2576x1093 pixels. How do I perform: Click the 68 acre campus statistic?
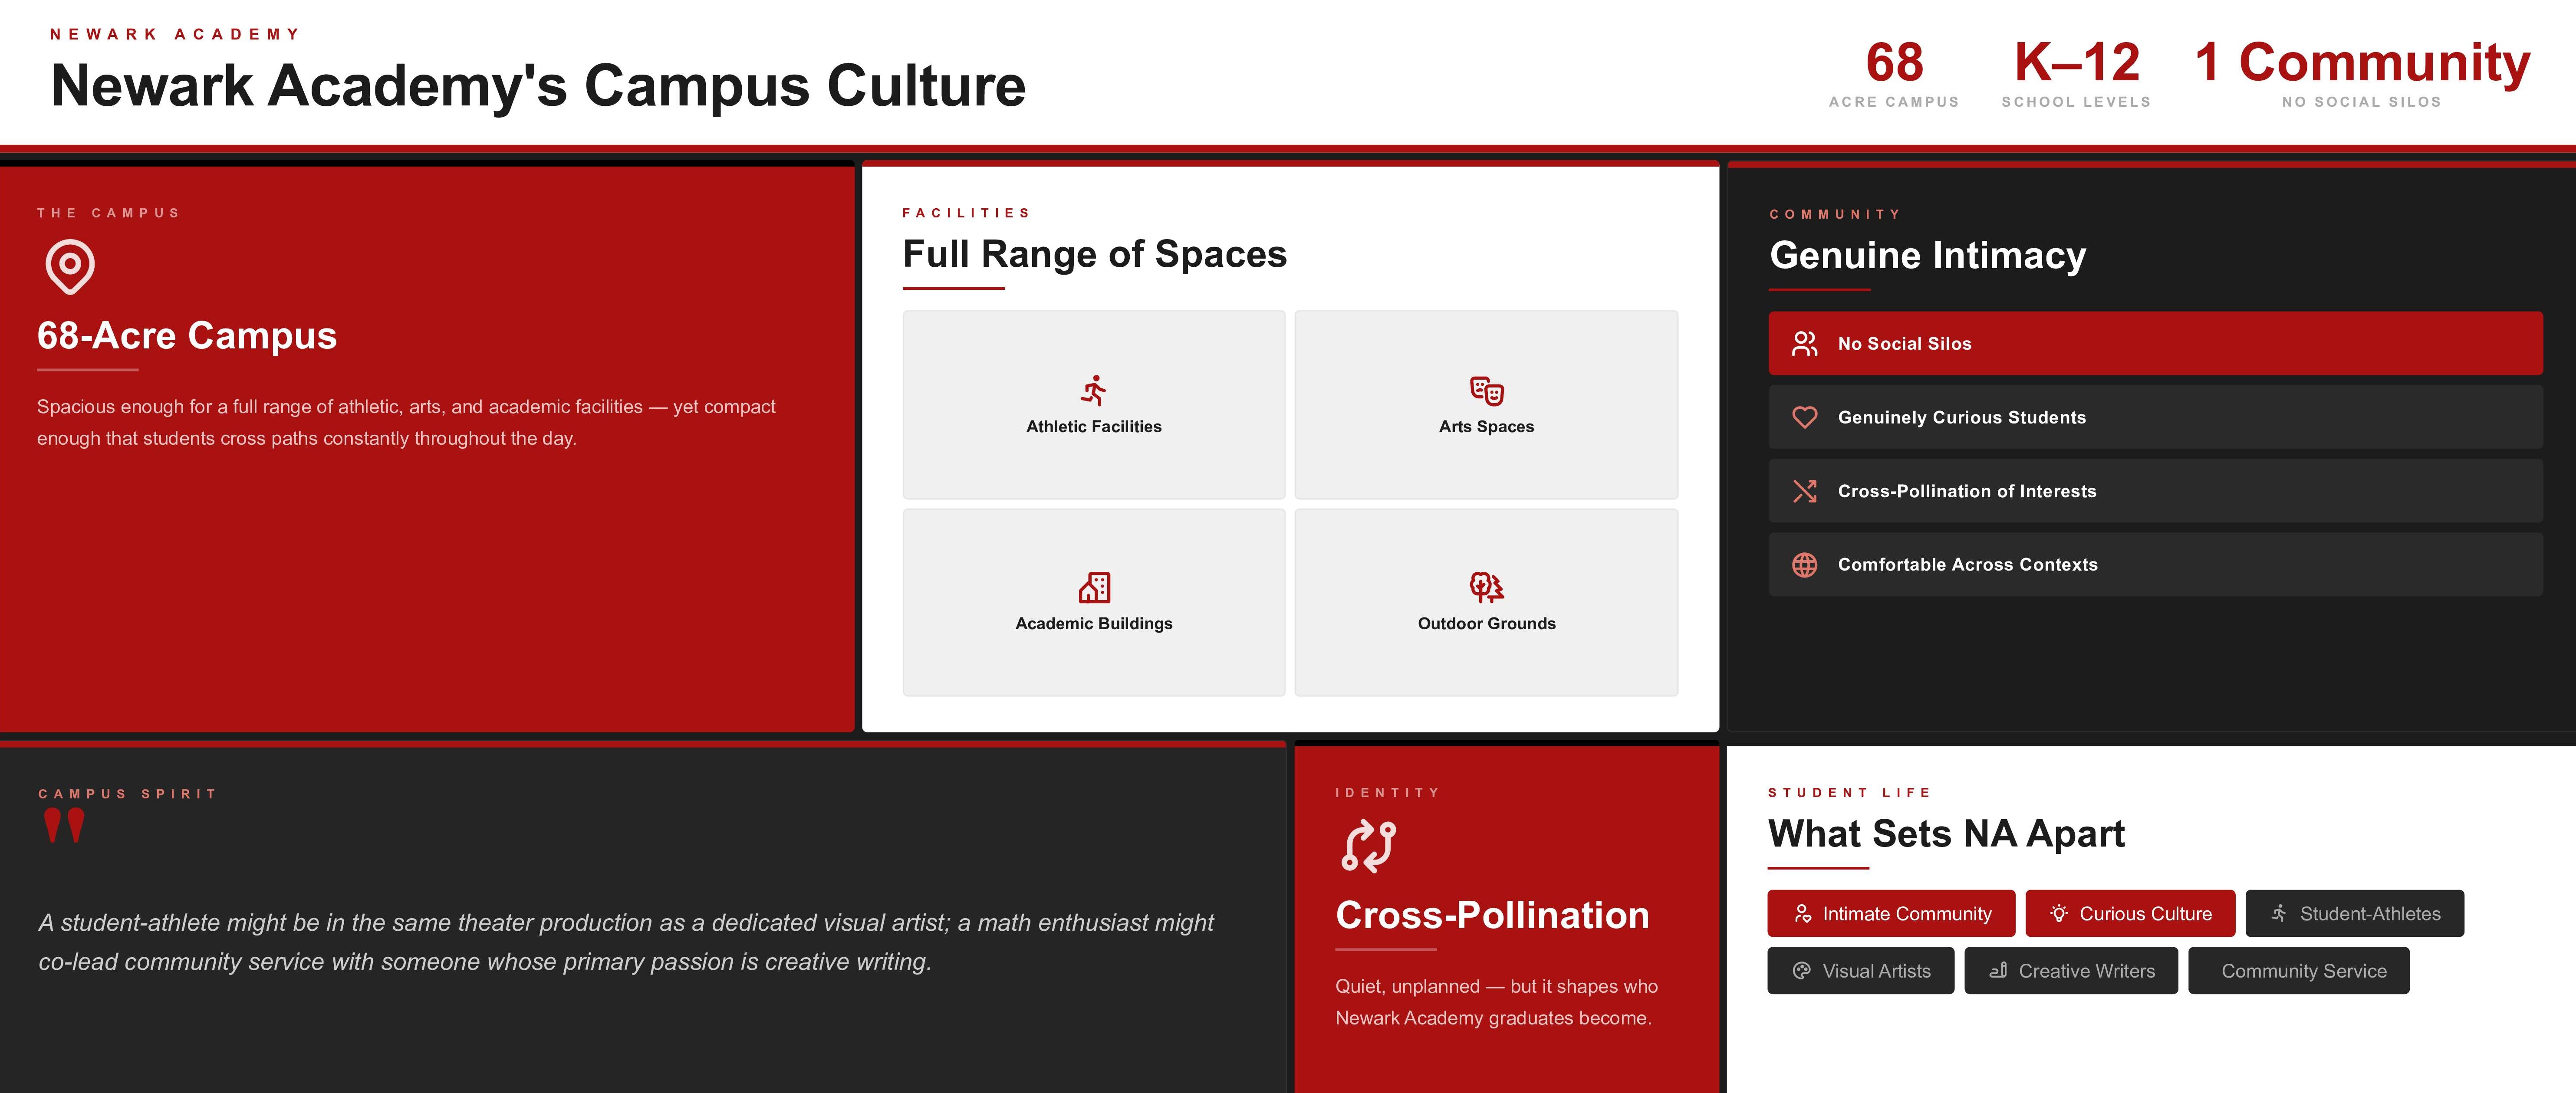1894,74
